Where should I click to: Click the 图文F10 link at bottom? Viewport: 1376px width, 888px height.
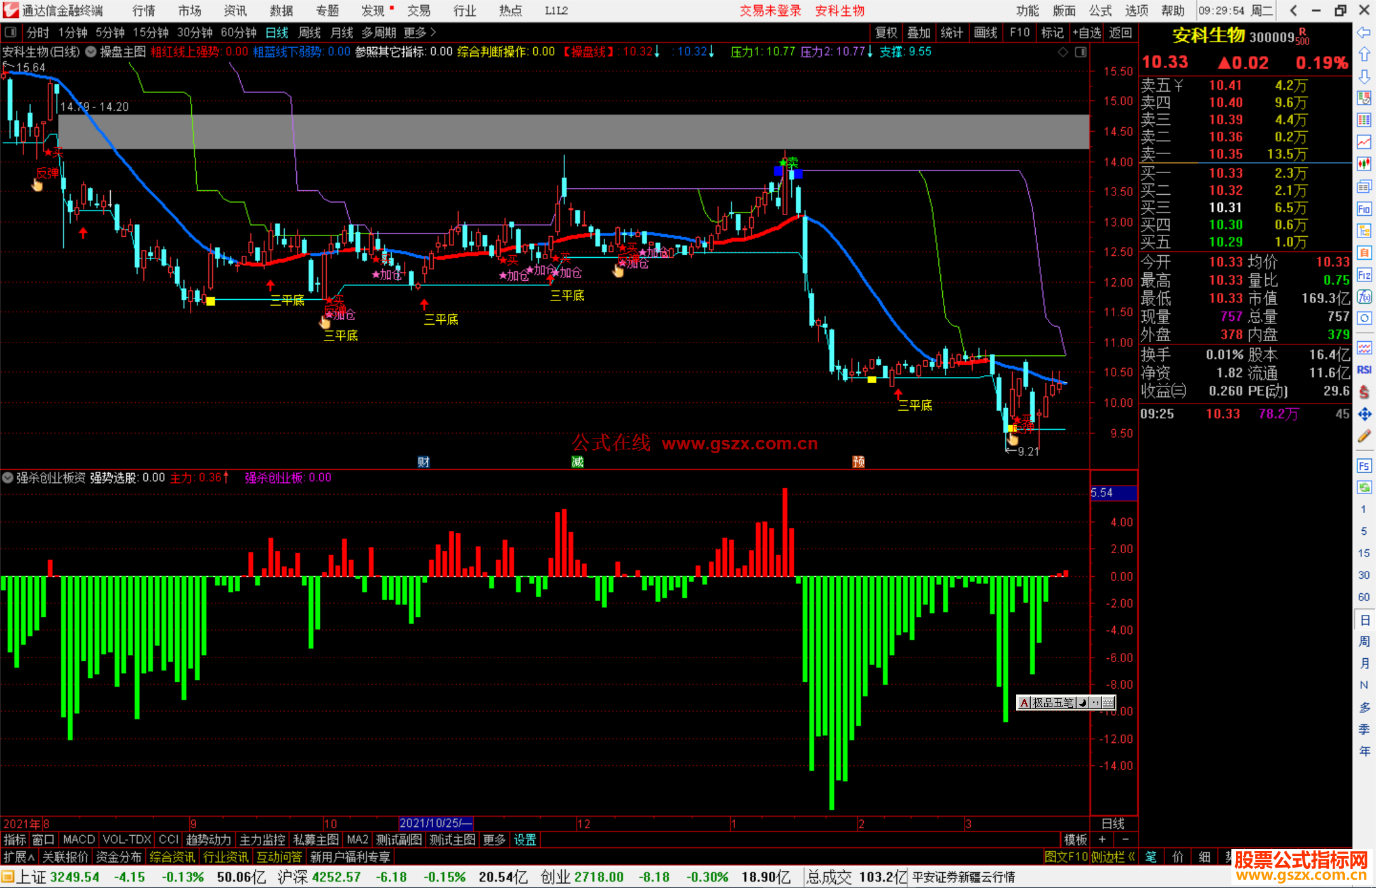pos(1066,857)
